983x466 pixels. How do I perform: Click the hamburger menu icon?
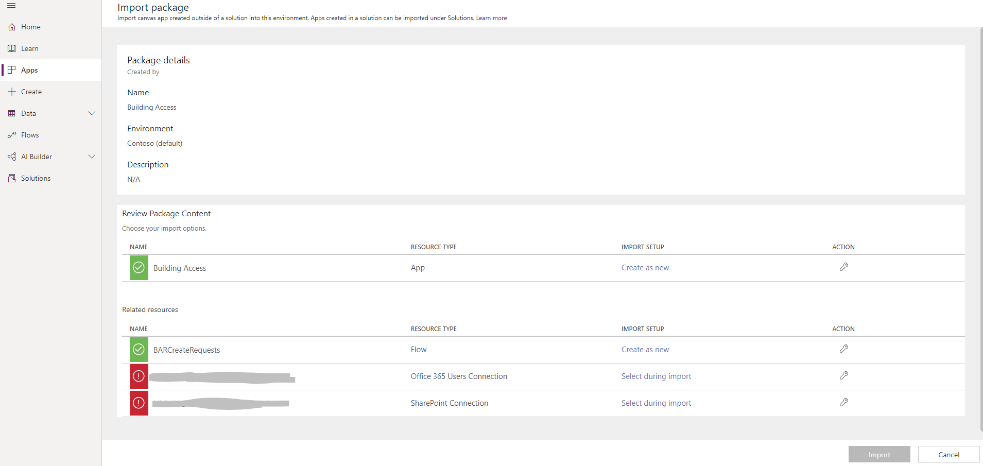[x=11, y=6]
